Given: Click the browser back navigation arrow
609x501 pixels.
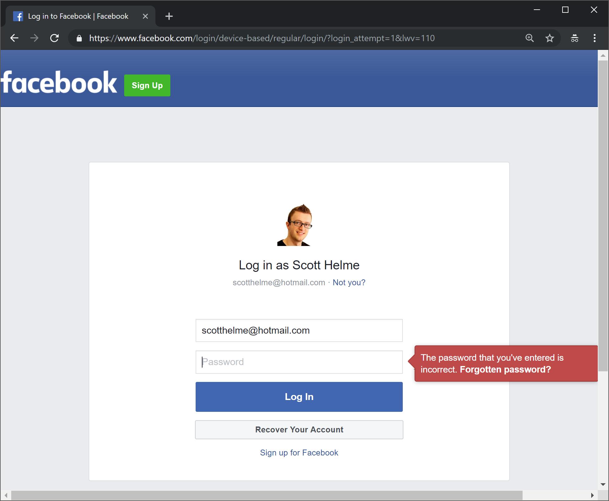Looking at the screenshot, I should [15, 38].
